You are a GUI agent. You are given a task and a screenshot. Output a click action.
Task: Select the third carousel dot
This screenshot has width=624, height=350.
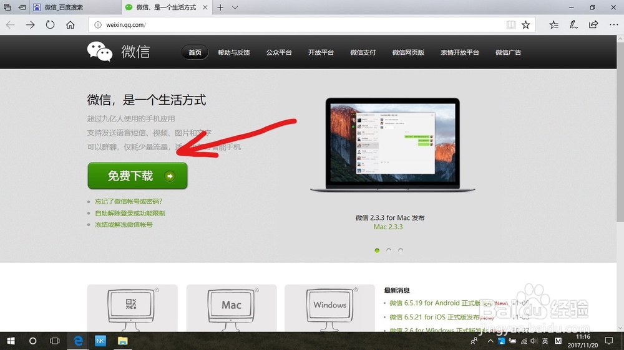click(401, 250)
